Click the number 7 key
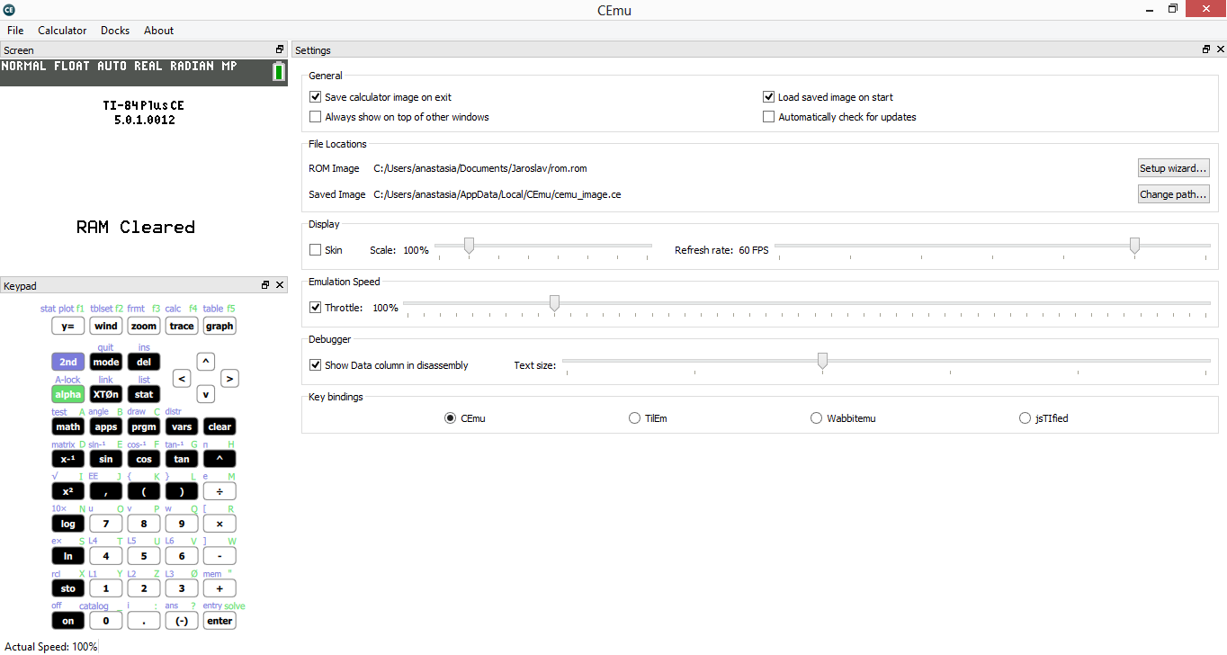Viewport: 1227px width, 655px height. point(106,524)
